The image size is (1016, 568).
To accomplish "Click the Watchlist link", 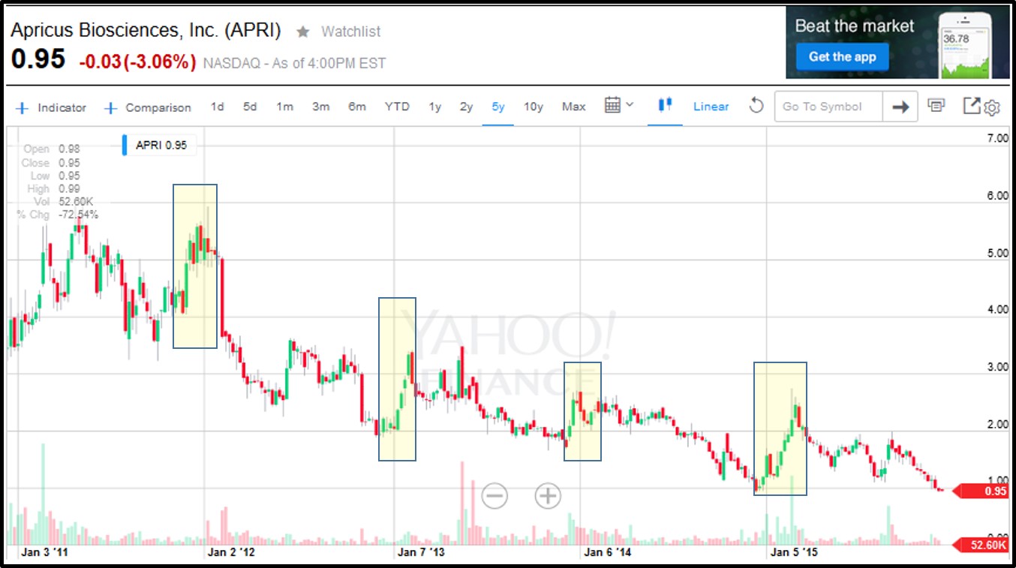I will [x=350, y=32].
